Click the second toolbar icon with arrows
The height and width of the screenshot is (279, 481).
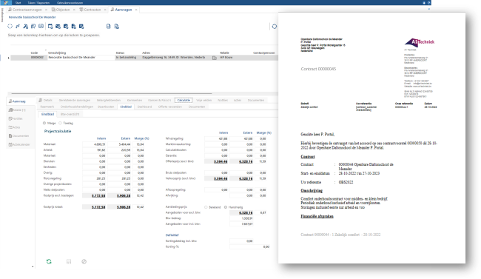click(18, 27)
